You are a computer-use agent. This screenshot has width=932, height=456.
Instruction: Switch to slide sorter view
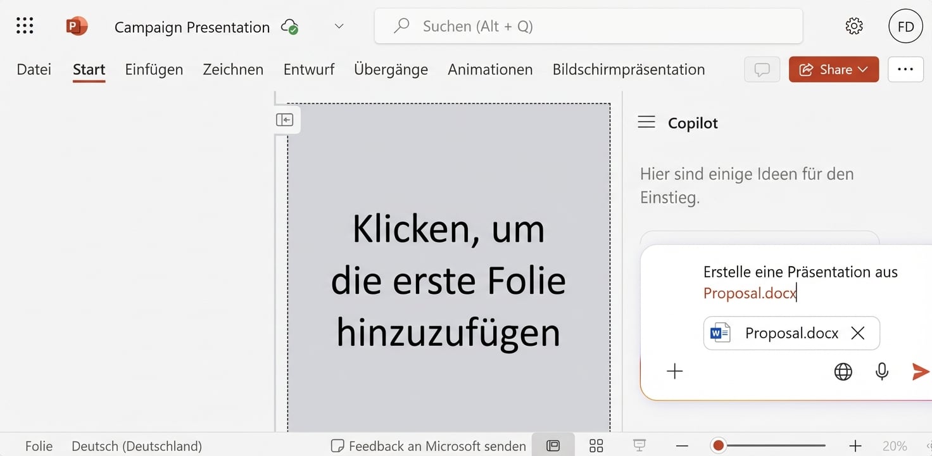[596, 445]
